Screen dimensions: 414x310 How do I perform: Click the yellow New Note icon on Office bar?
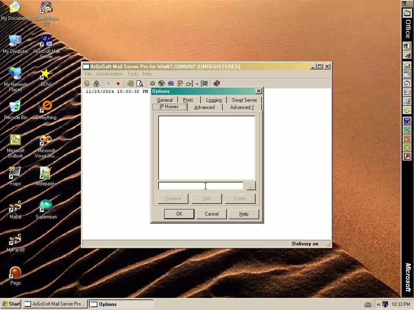click(407, 110)
